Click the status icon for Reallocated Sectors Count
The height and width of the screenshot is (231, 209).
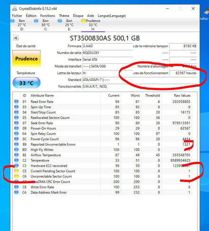tap(16, 117)
